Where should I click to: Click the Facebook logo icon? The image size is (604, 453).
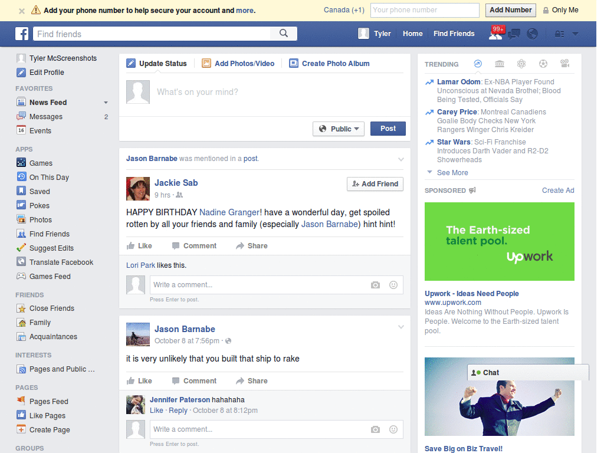tap(22, 34)
